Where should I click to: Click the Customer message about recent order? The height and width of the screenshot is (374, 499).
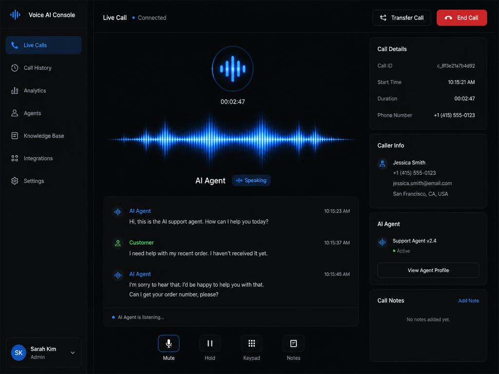coord(198,253)
